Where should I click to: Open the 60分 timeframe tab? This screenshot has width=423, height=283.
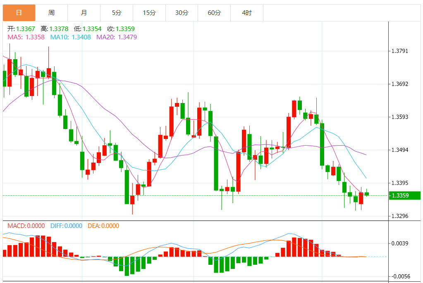[x=214, y=13]
